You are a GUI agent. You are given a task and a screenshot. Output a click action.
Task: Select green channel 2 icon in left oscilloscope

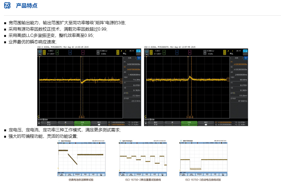pyautogui.click(x=58, y=52)
